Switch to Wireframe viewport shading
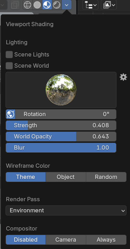The height and width of the screenshot is (249, 130). 27,5
